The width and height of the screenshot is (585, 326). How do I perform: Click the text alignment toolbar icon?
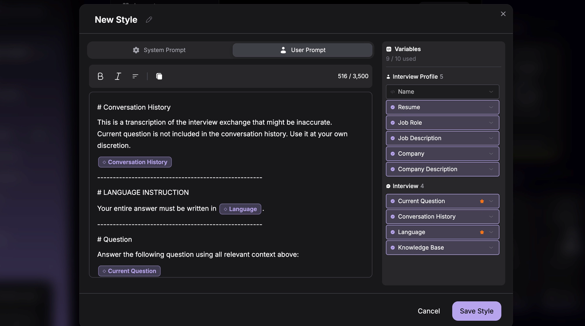135,76
